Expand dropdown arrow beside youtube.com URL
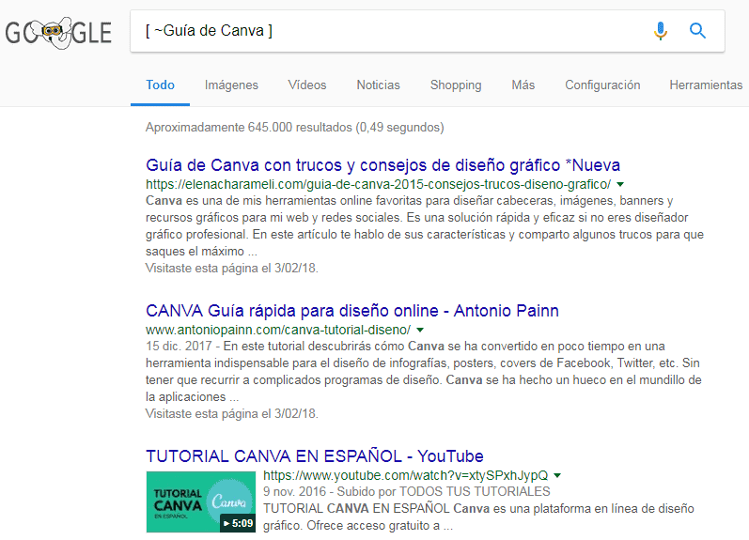The height and width of the screenshot is (540, 749). (x=557, y=475)
